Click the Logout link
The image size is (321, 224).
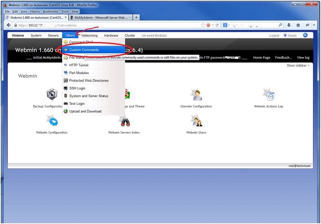(x=274, y=36)
